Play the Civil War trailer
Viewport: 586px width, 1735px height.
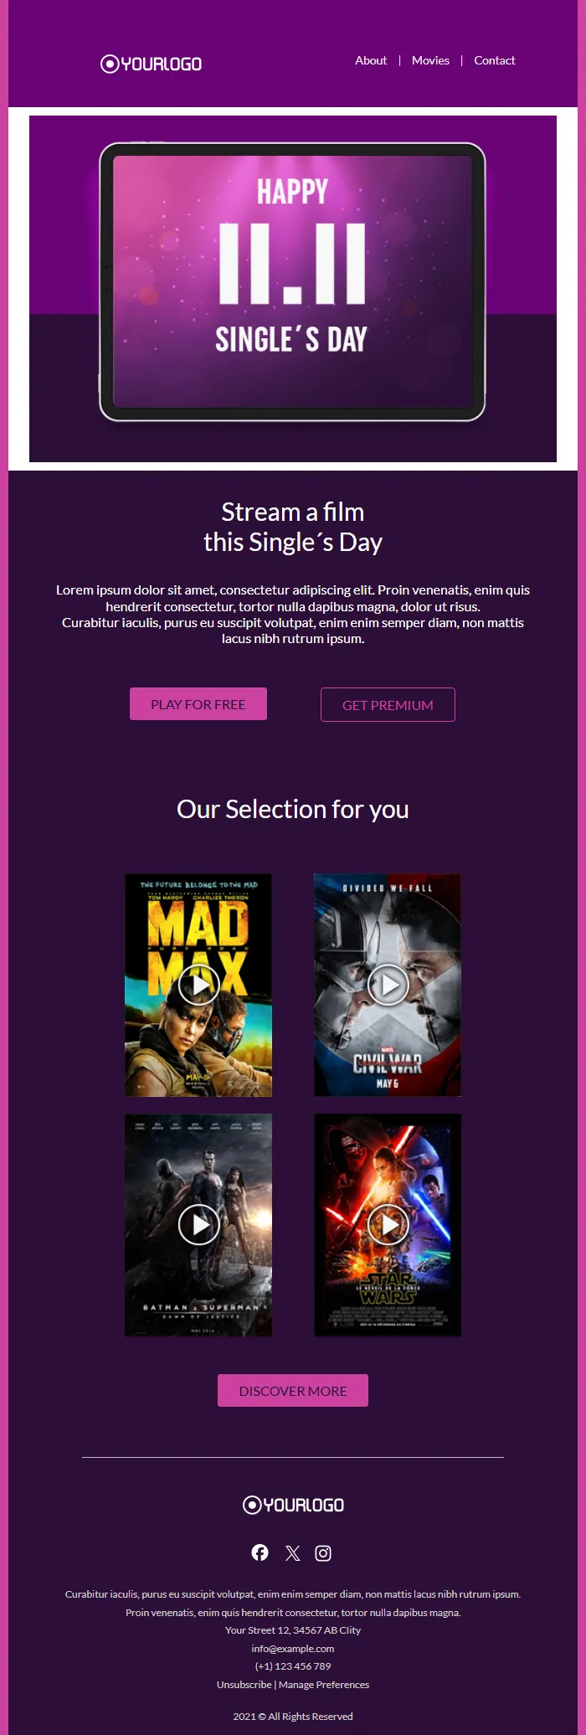click(x=388, y=985)
